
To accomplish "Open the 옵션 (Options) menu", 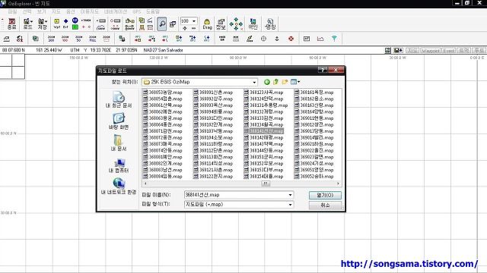I will (x=71, y=11).
